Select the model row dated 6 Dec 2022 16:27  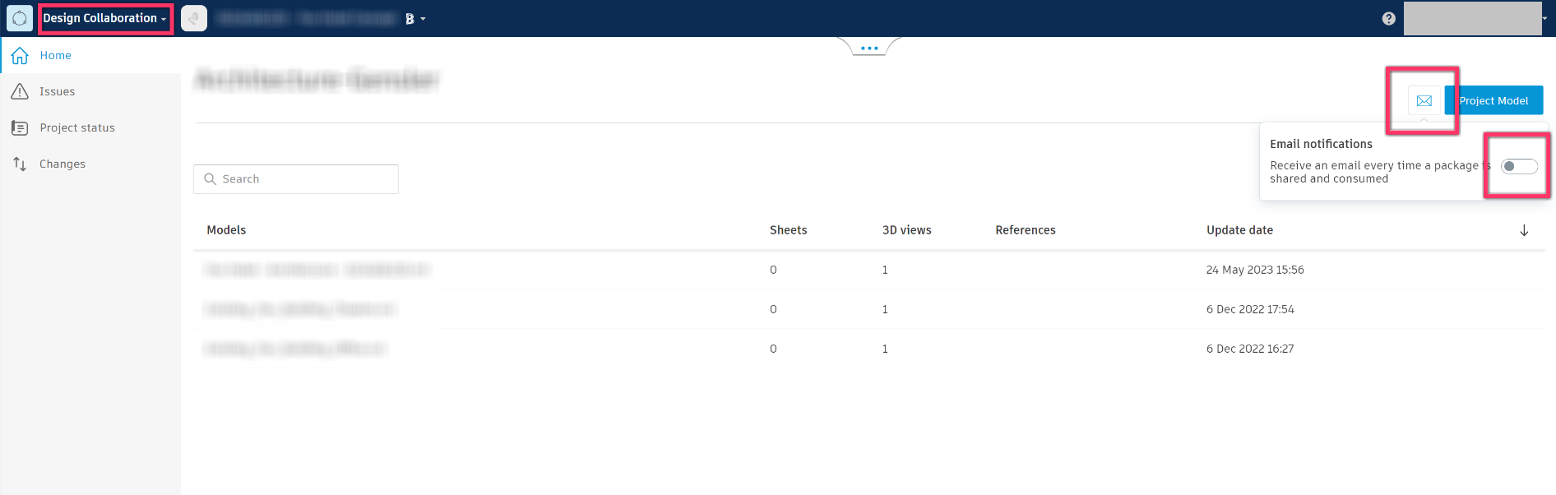click(869, 349)
